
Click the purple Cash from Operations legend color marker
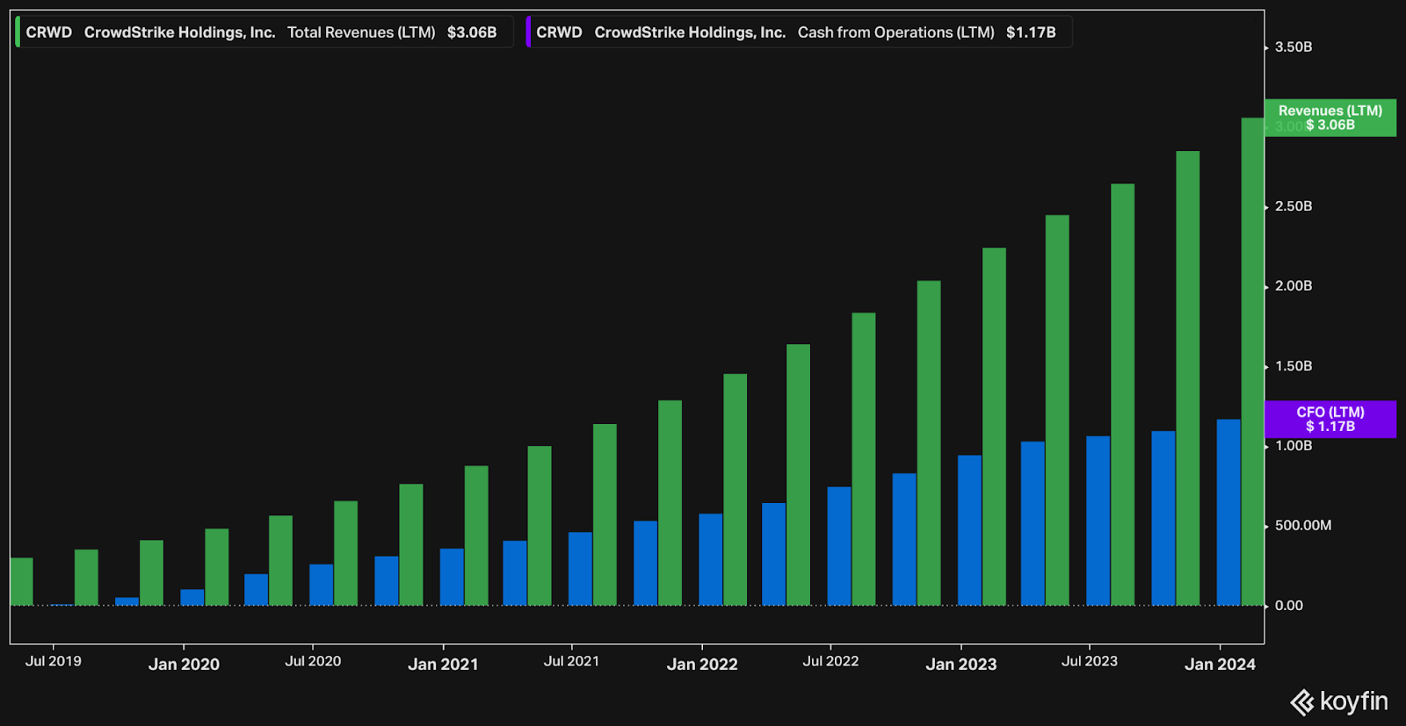[x=528, y=32]
